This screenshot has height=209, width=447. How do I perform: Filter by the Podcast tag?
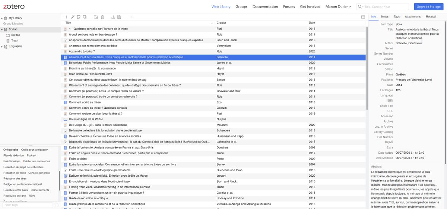pos(32,156)
